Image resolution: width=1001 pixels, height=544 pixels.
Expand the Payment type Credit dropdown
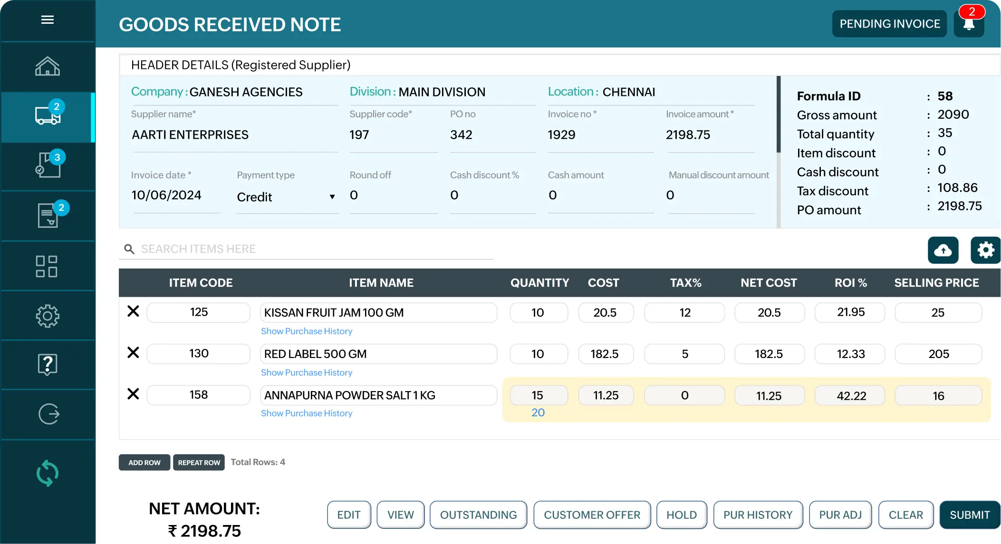tap(332, 197)
